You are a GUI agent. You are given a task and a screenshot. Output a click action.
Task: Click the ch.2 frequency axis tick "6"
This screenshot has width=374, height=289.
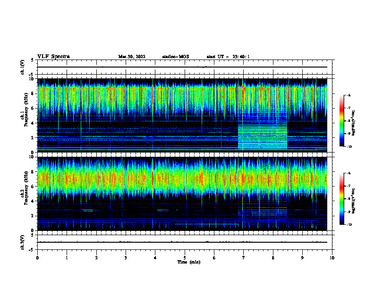coord(33,187)
